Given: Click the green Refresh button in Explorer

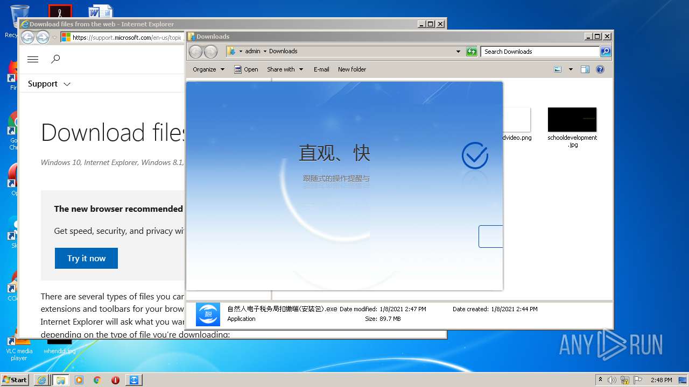Looking at the screenshot, I should [x=472, y=52].
